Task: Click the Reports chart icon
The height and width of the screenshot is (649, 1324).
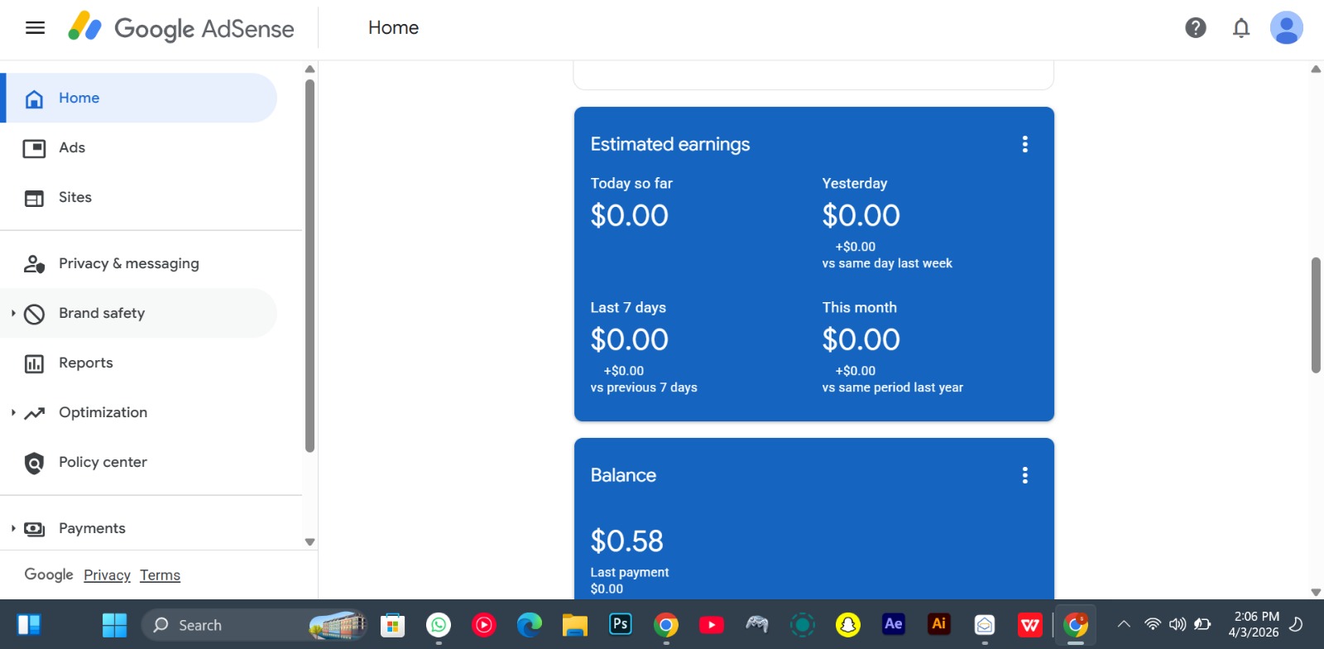Action: coord(34,364)
